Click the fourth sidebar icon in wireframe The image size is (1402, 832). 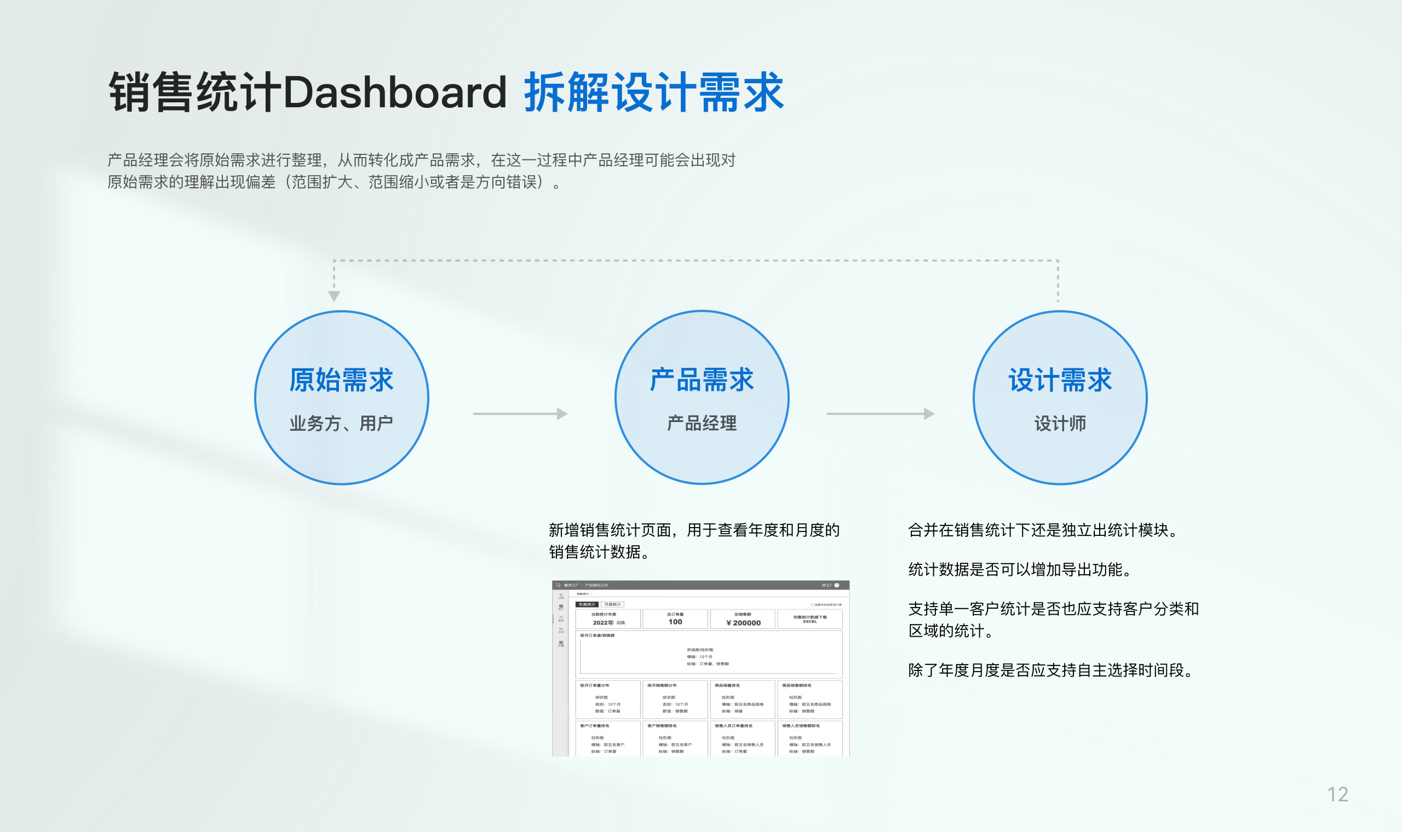561,631
